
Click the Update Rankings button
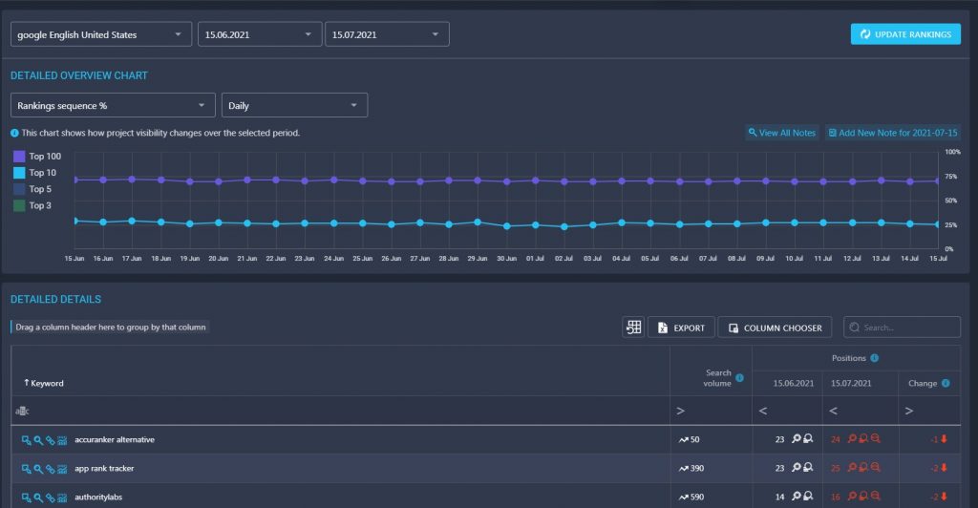pyautogui.click(x=905, y=34)
